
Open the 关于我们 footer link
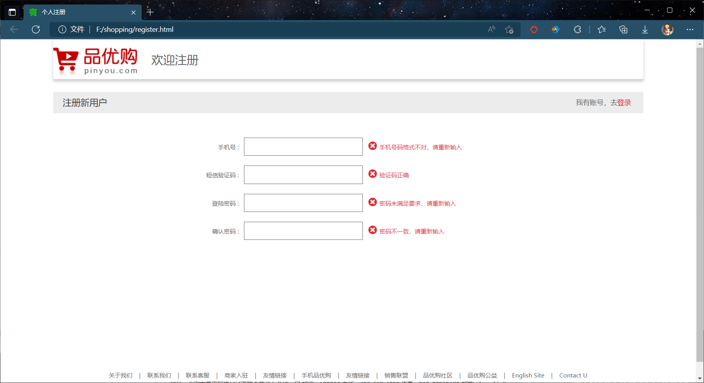point(120,375)
